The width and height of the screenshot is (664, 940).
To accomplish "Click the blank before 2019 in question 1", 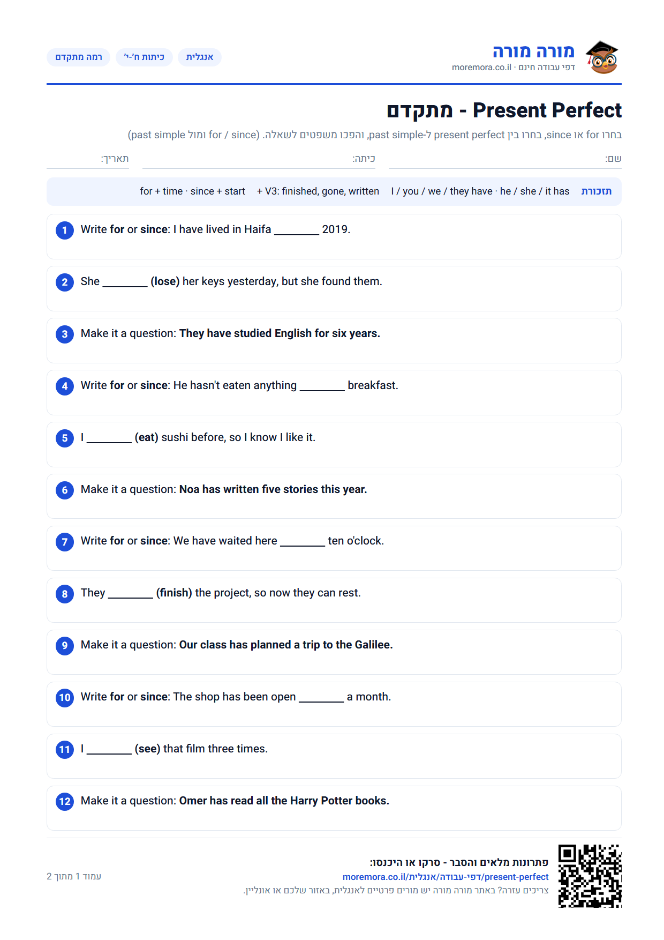I will 297,231.
